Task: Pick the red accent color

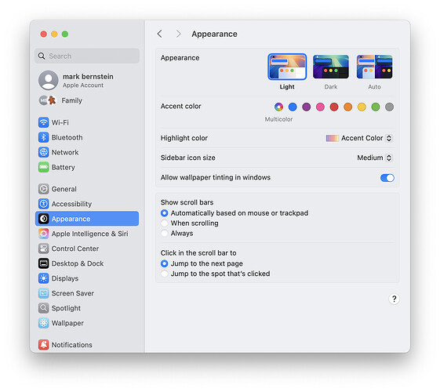Action: pos(334,107)
